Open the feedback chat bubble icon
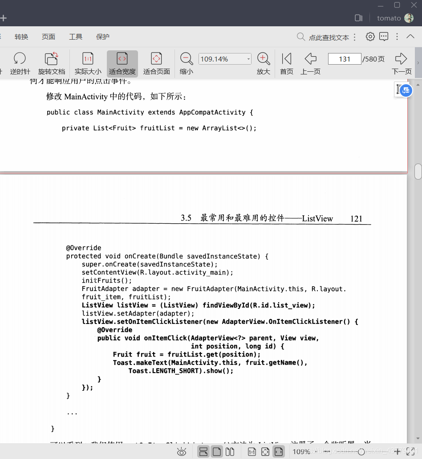Viewport: 422px width, 459px height. pos(383,37)
